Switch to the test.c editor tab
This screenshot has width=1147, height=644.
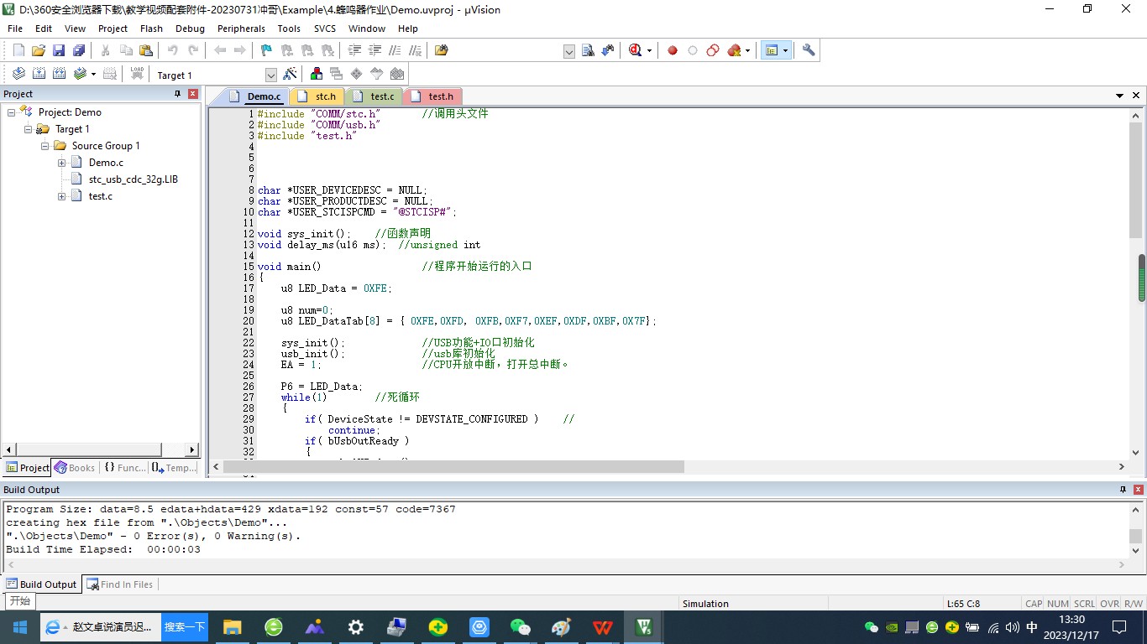pos(375,96)
